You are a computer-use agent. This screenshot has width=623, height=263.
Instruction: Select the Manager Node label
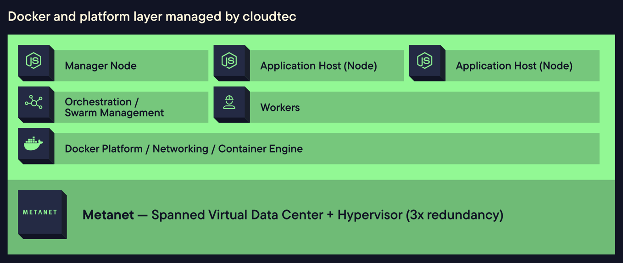pos(100,66)
